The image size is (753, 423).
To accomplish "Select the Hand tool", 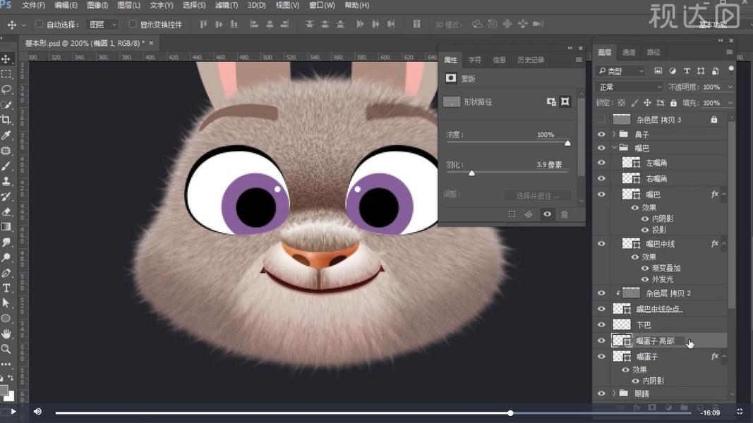I will pos(6,333).
